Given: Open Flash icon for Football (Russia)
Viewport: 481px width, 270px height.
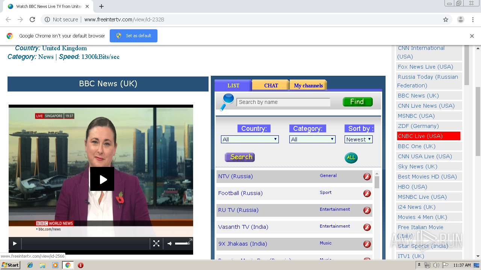Looking at the screenshot, I should click(x=367, y=193).
